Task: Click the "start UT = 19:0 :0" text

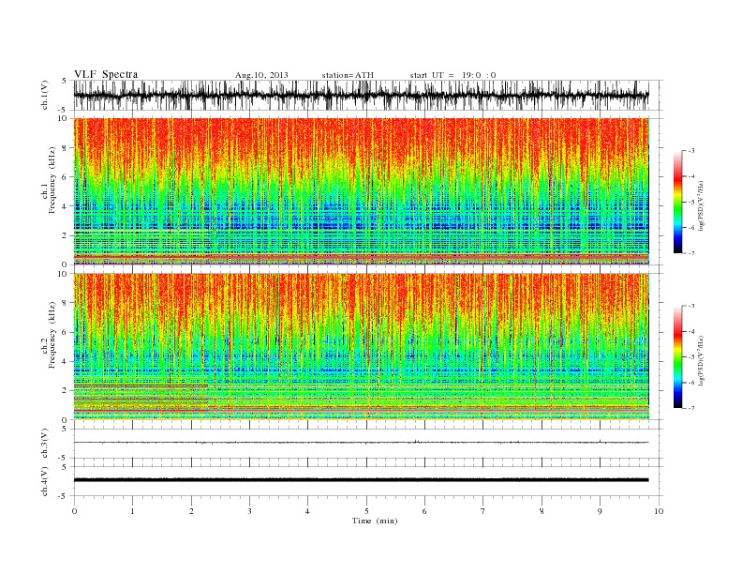Action: tap(453, 75)
